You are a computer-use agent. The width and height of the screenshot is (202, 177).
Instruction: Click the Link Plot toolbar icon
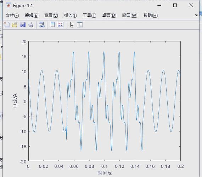(x=42, y=24)
